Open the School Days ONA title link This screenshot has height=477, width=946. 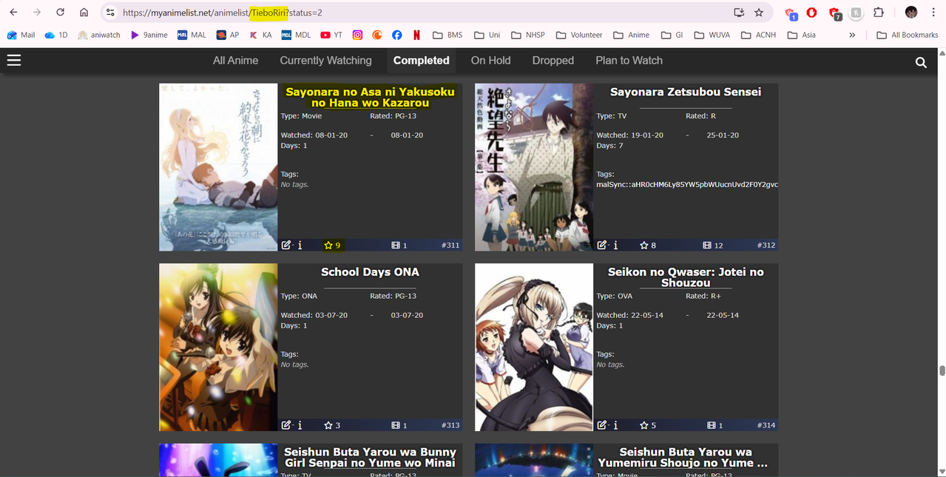pos(370,272)
